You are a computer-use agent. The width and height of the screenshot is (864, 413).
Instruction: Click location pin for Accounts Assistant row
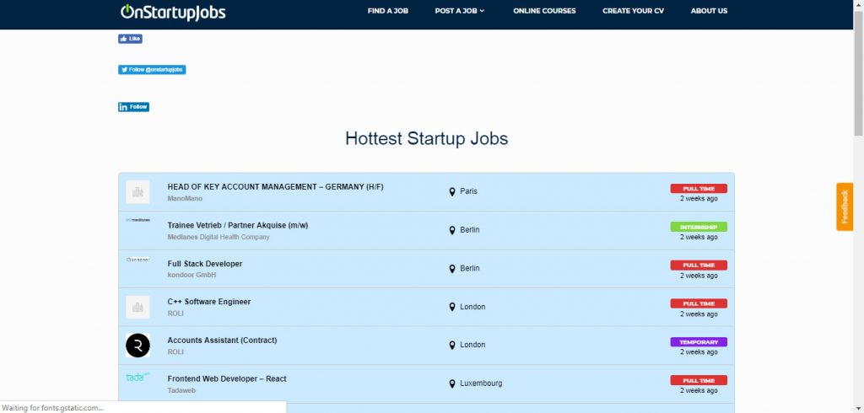452,346
